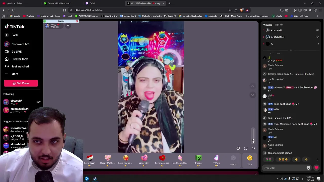Open the browser main hamburger menu
This screenshot has width=324, height=182.
(x=320, y=10)
